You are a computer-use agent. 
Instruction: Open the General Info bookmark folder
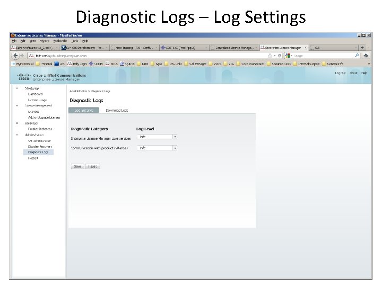[x=333, y=64]
